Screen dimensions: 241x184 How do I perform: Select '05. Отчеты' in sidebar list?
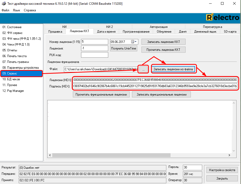pyautogui.click(x=10, y=50)
